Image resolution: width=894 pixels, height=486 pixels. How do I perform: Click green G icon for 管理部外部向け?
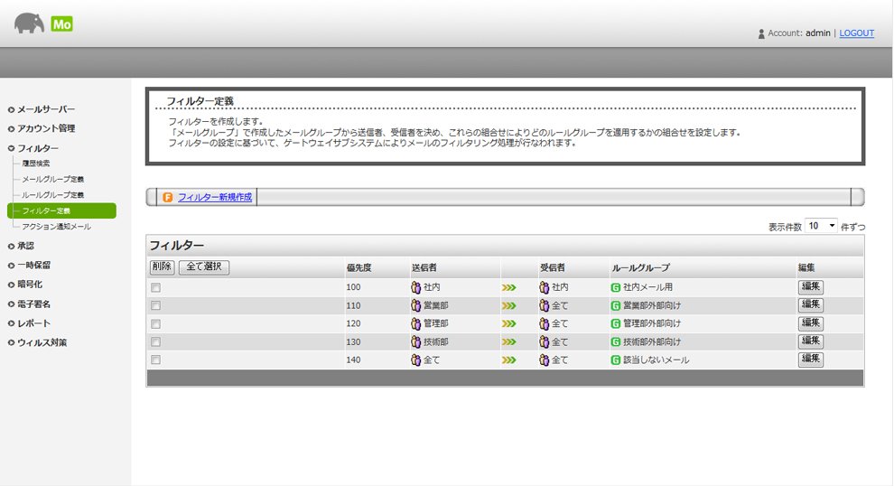tap(615, 323)
